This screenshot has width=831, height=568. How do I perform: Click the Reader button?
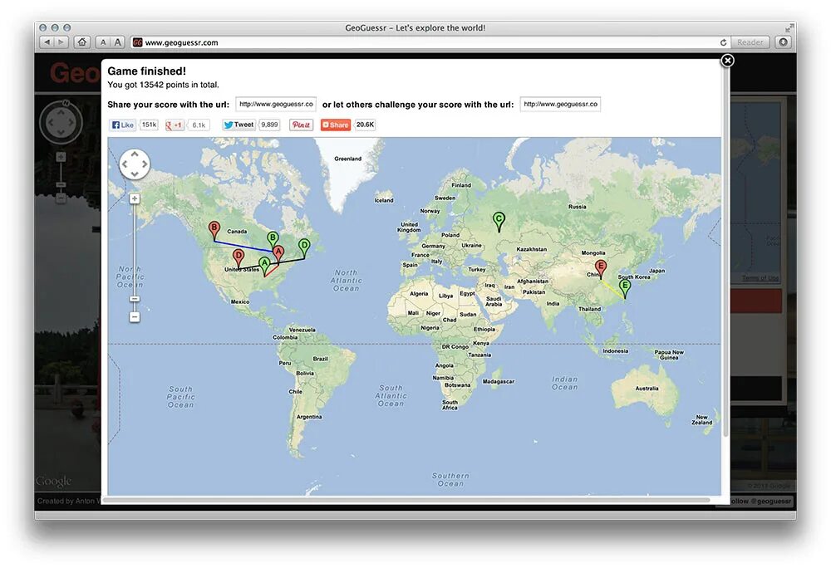coord(750,42)
